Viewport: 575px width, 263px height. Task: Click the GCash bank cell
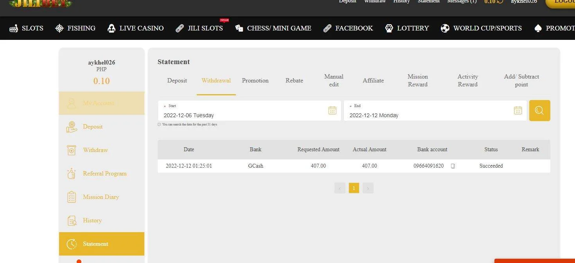point(256,166)
